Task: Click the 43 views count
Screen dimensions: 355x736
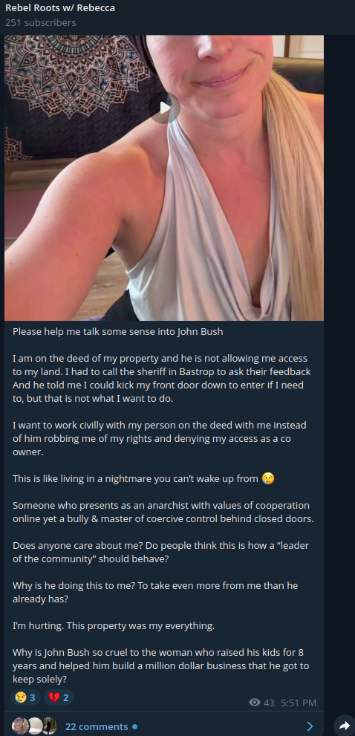Action: click(269, 703)
